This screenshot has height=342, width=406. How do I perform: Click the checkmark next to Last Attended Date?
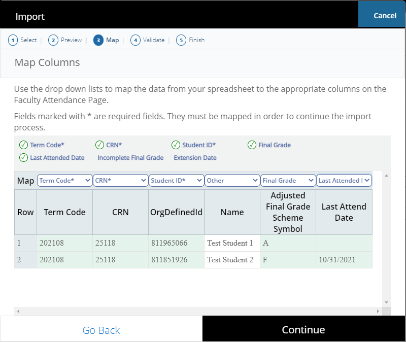(24, 157)
